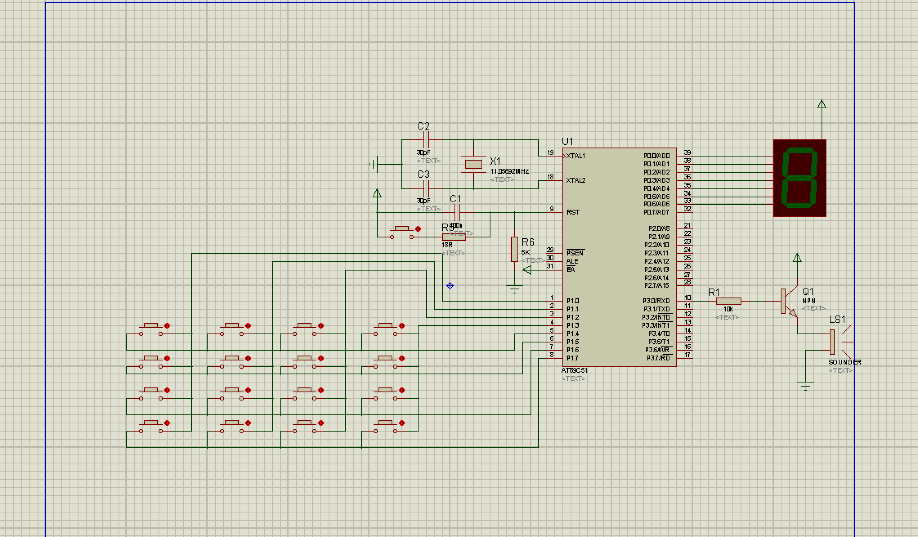The width and height of the screenshot is (918, 537).
Task: Click the ground symbol below the sounder
Action: pyautogui.click(x=806, y=386)
